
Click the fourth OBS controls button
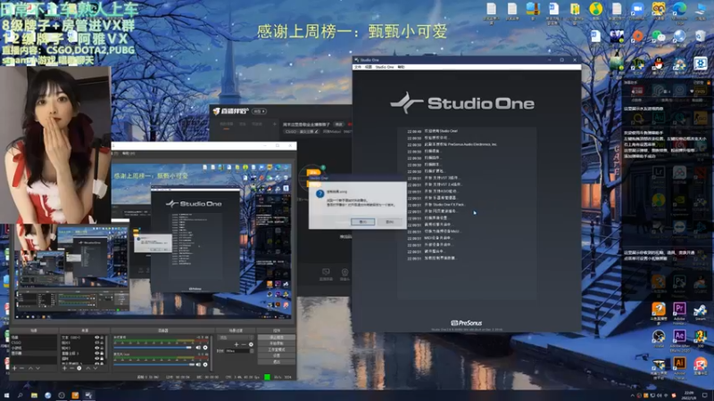277,356
